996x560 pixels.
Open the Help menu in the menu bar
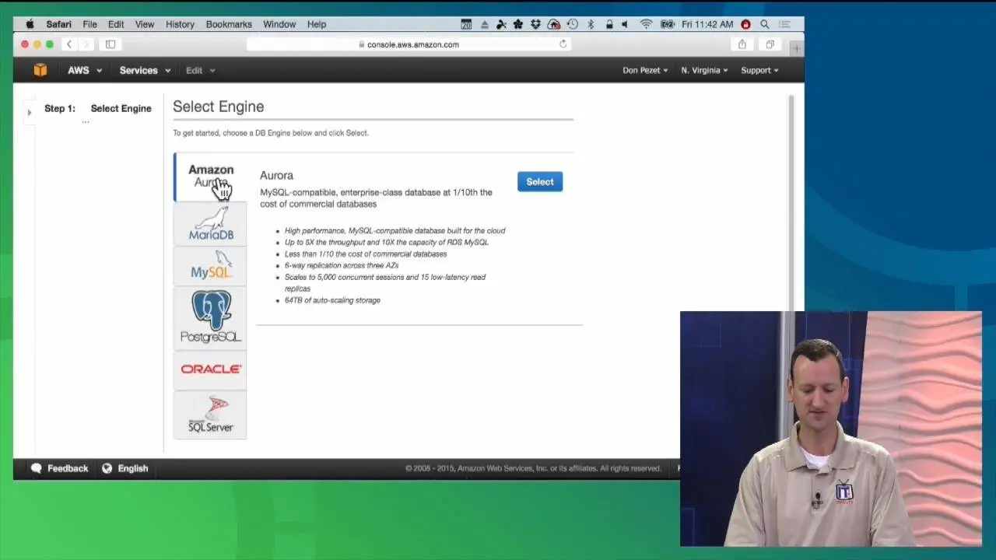317,24
